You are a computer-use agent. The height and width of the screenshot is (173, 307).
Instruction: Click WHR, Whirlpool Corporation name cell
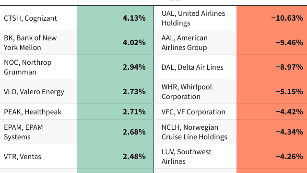point(195,91)
